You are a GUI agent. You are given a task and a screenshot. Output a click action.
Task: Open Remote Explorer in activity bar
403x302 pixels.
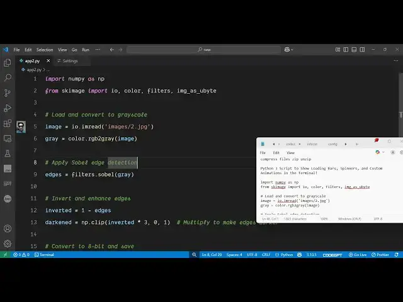[8, 138]
